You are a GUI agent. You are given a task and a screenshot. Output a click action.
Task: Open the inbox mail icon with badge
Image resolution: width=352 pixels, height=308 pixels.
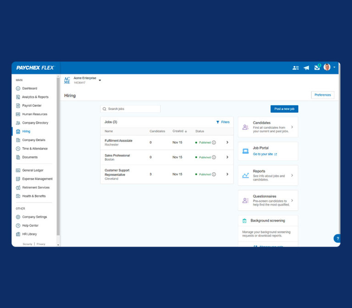[x=317, y=67]
